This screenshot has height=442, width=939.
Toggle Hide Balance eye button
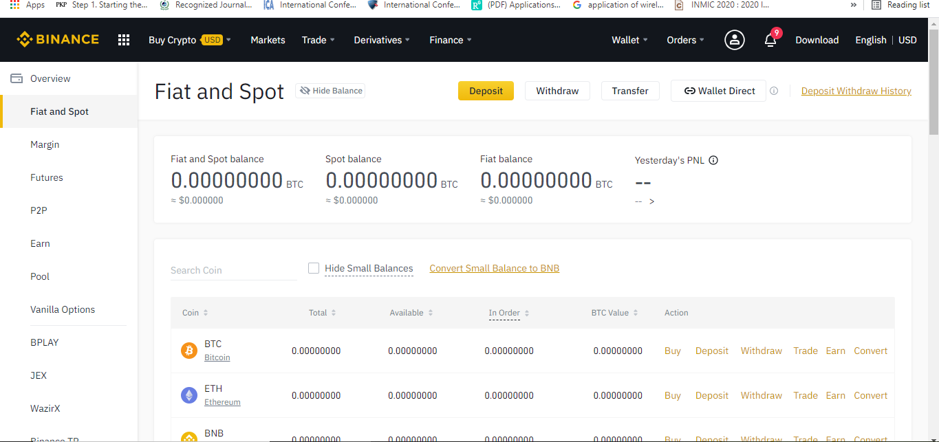click(x=330, y=91)
